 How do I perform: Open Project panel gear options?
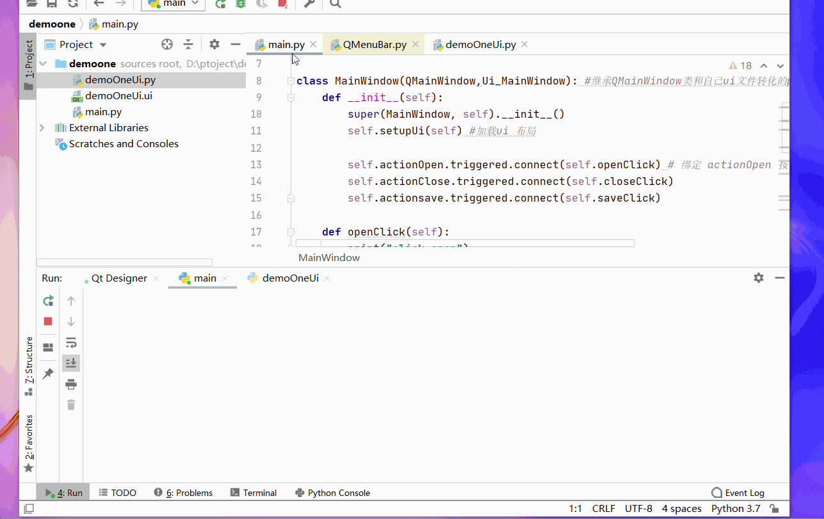pos(214,44)
